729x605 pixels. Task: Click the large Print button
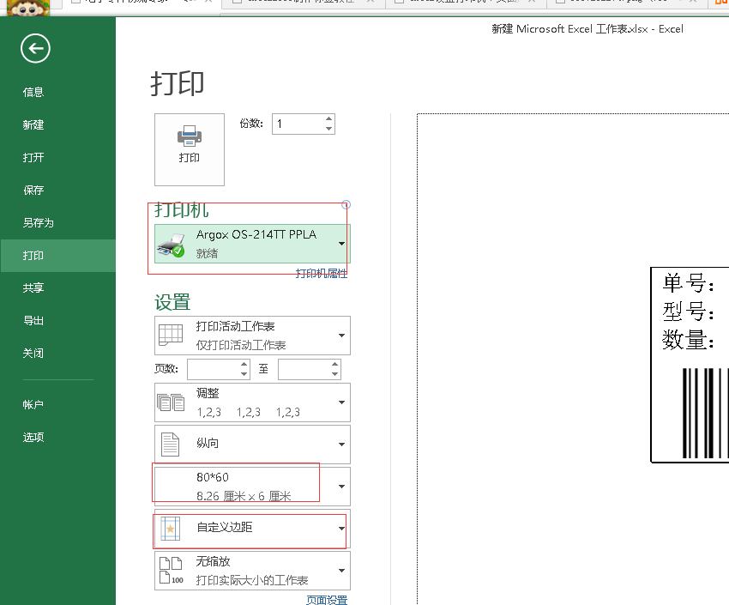(x=189, y=149)
